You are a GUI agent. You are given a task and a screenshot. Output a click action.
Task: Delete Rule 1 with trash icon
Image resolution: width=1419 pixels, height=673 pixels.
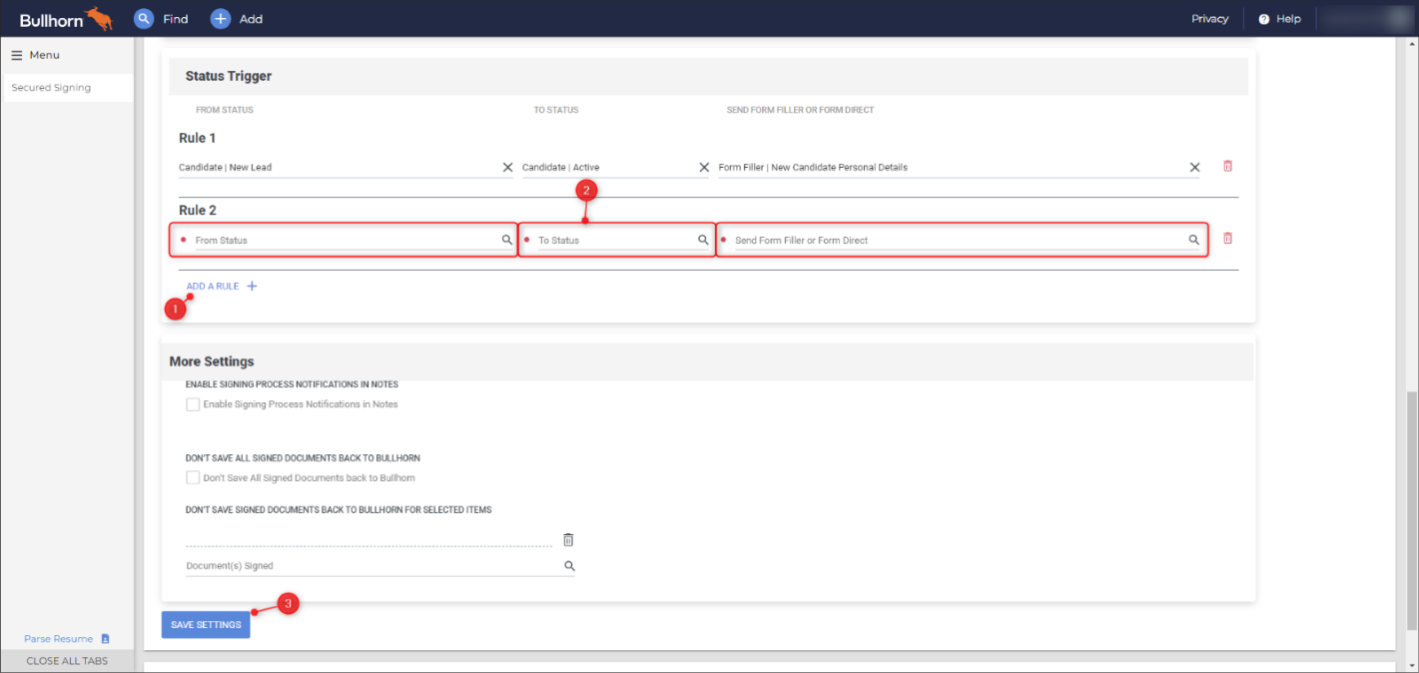[1227, 167]
